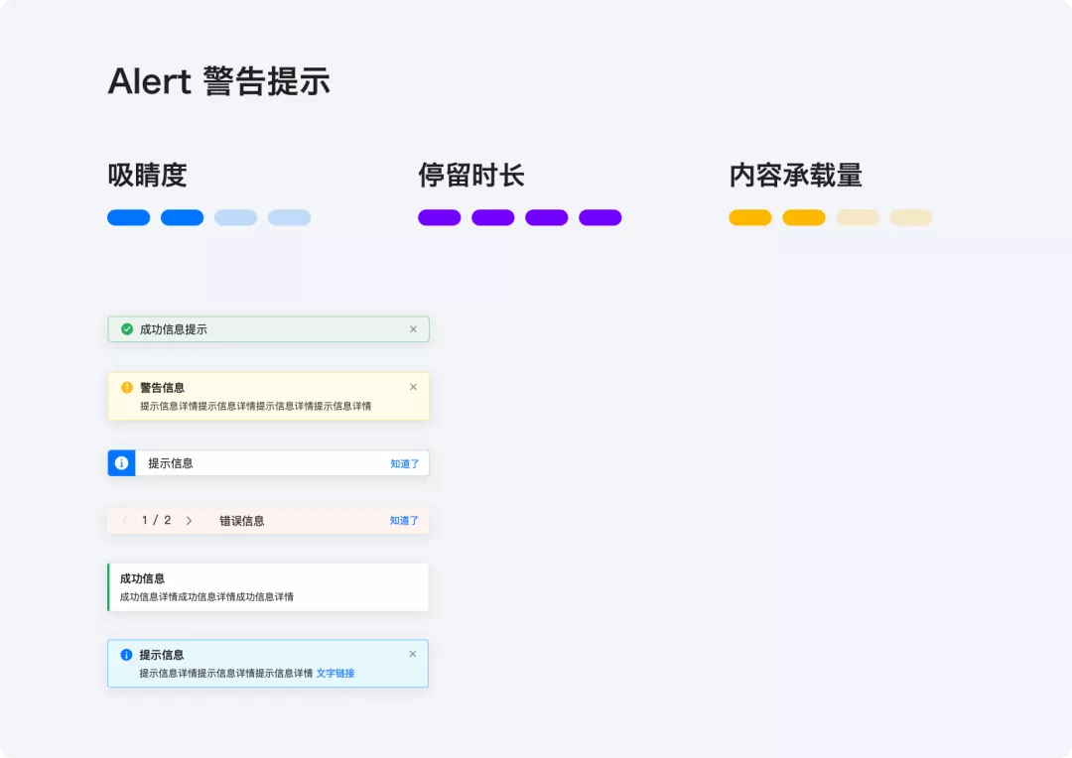
Task: Click 知道了 in the 提示信息 alert
Action: (x=405, y=464)
